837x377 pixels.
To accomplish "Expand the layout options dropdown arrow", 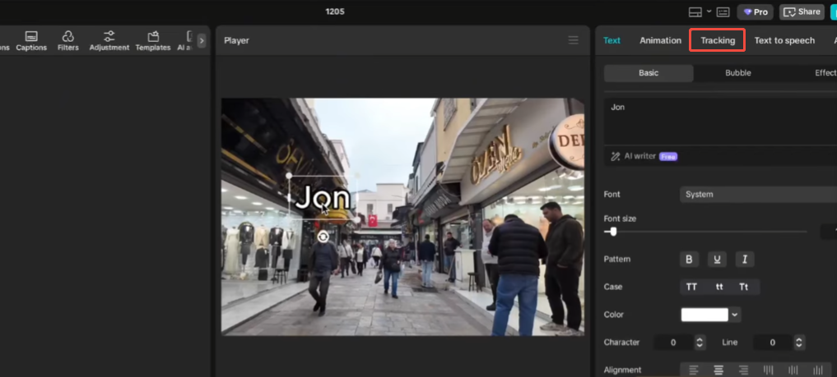I will pyautogui.click(x=709, y=11).
